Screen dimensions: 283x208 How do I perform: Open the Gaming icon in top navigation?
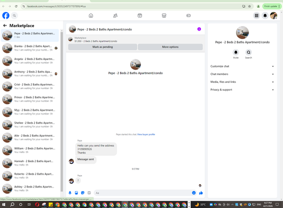tap(188, 15)
